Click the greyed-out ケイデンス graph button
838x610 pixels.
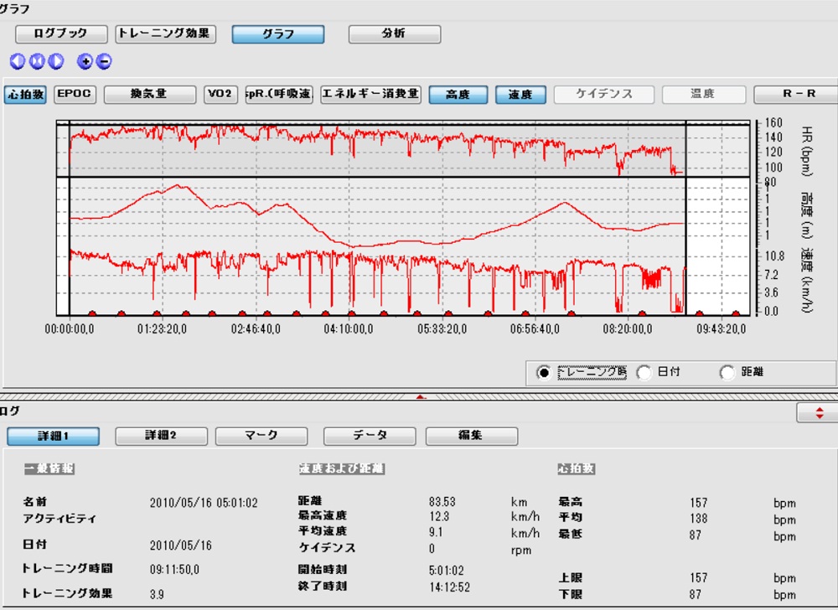coord(604,95)
